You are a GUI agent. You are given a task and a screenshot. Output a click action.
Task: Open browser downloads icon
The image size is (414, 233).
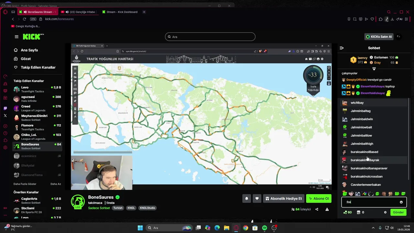(x=392, y=19)
